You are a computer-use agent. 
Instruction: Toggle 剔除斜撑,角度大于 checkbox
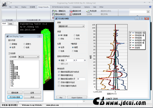click(59, 79)
